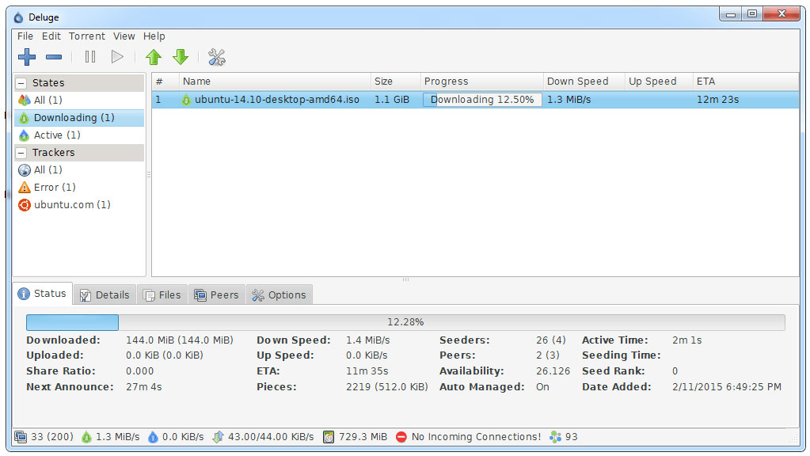This screenshot has width=810, height=456.
Task: Click the 1.3 MiB/s Down Speed cell
Action: [x=569, y=100]
